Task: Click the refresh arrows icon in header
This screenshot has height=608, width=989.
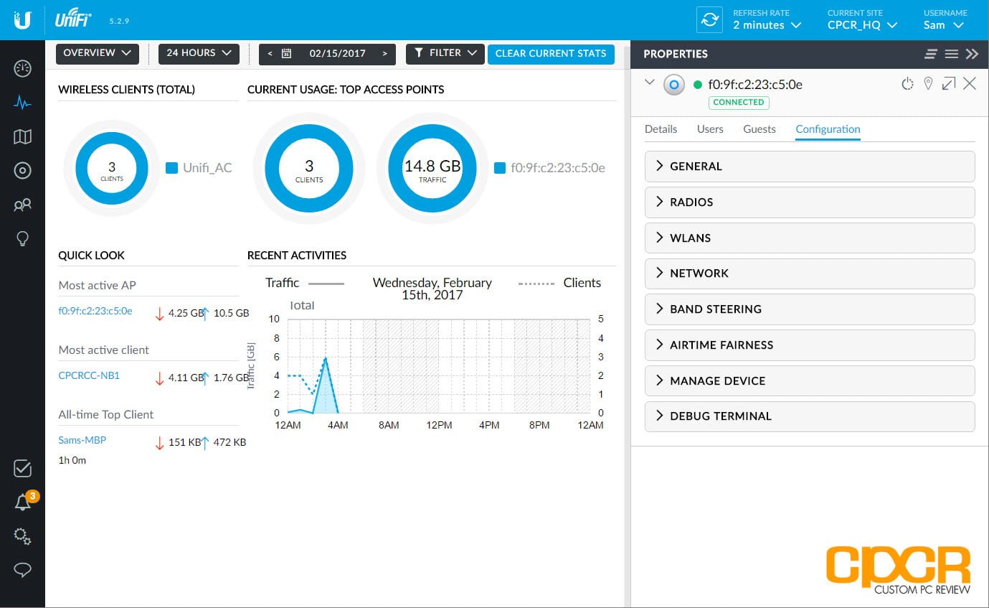Action: pyautogui.click(x=709, y=20)
